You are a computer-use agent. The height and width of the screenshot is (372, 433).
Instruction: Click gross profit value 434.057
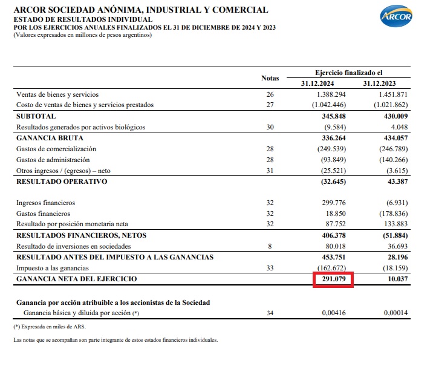[396, 138]
